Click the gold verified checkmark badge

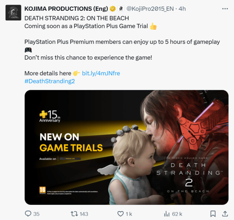click(113, 9)
